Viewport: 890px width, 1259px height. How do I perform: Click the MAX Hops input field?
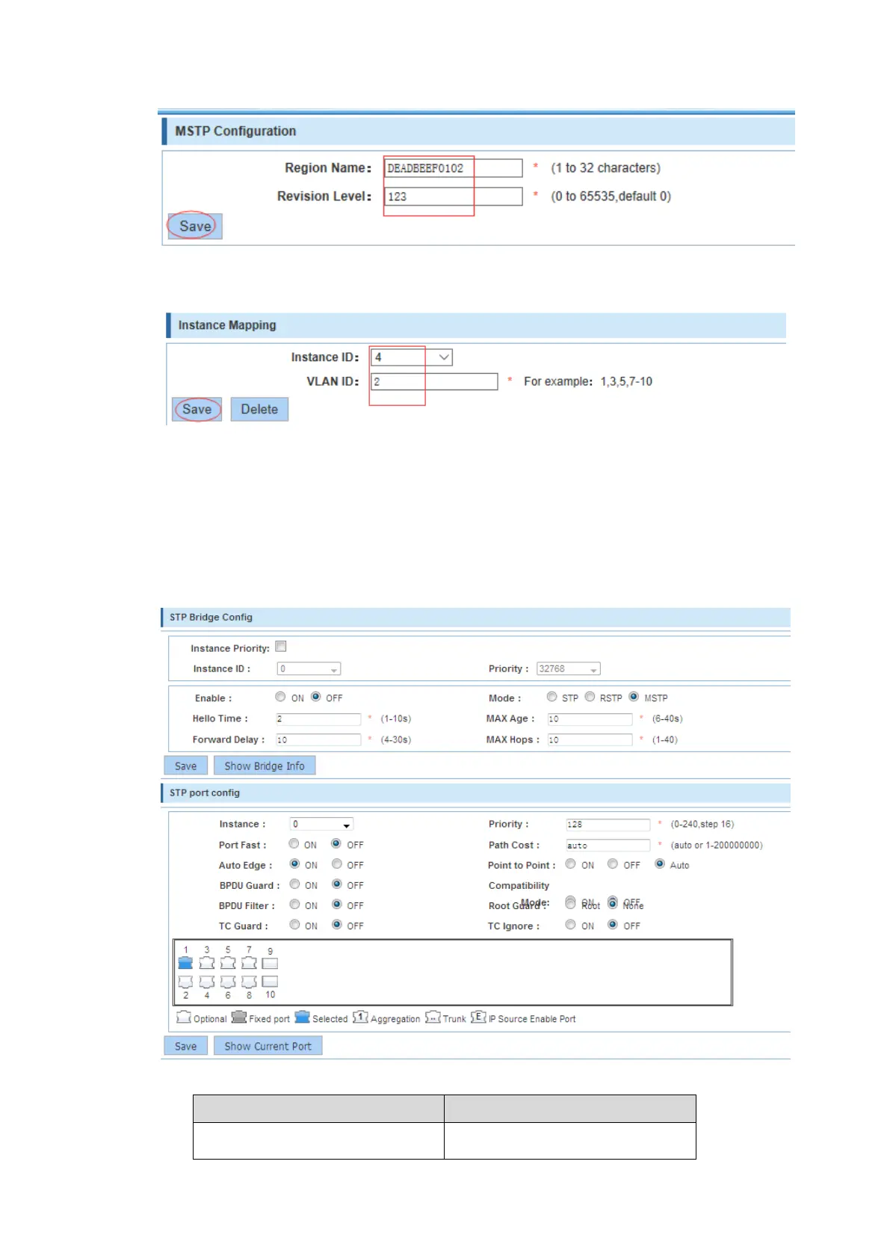pos(590,739)
